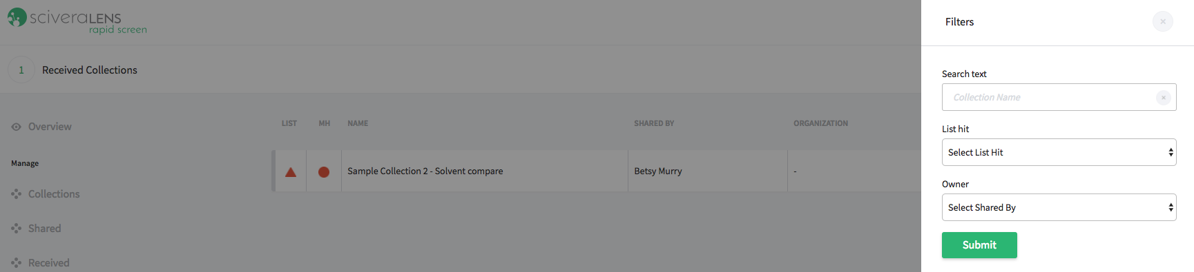Click the Collections sidebar icon

16,194
